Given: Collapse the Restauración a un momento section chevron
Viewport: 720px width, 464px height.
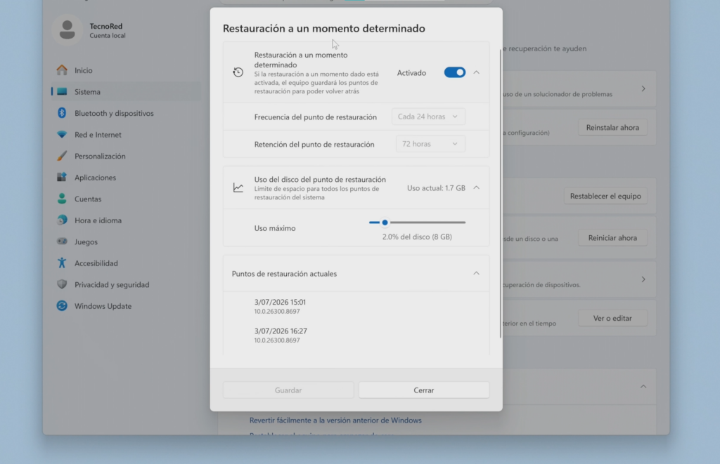Looking at the screenshot, I should pos(476,72).
